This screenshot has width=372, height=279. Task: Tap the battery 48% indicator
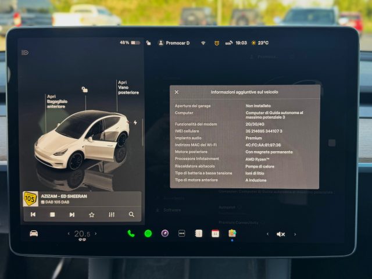[130, 42]
